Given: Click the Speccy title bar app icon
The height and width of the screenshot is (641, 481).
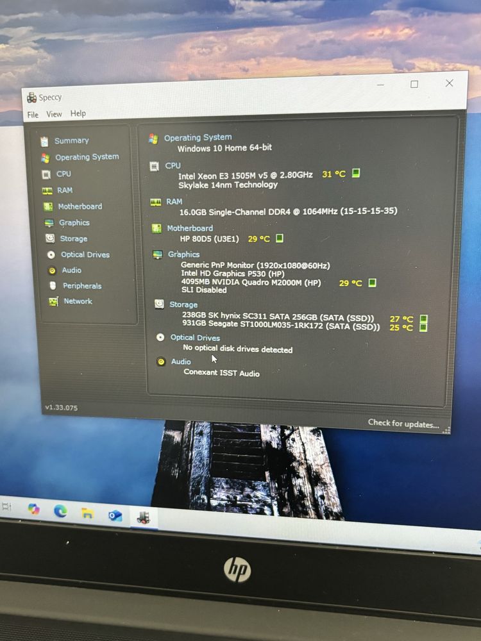Looking at the screenshot, I should [31, 97].
